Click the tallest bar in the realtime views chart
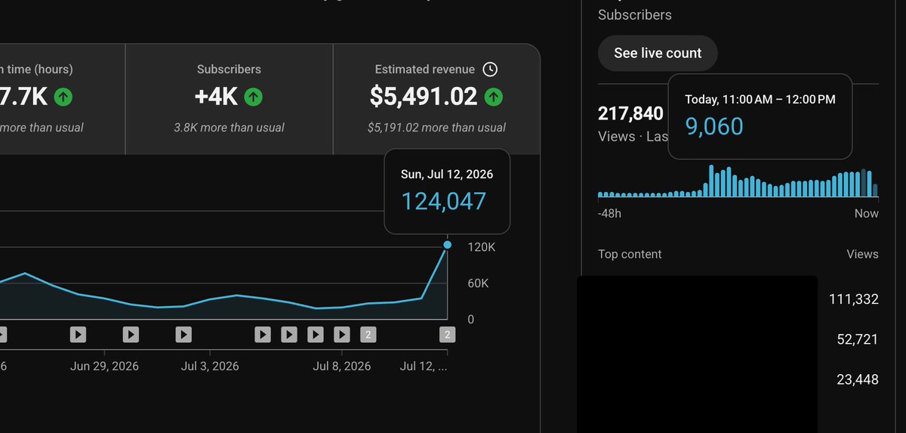Viewport: 906px width, 433px height. point(710,181)
